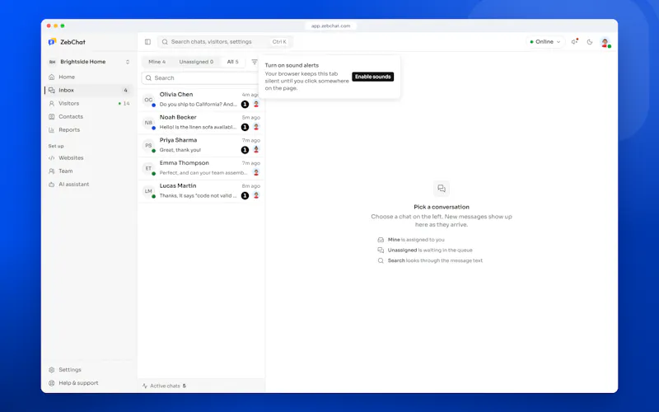Open Noah Becker's conversation
Viewport: 659px width, 412px height.
point(201,122)
